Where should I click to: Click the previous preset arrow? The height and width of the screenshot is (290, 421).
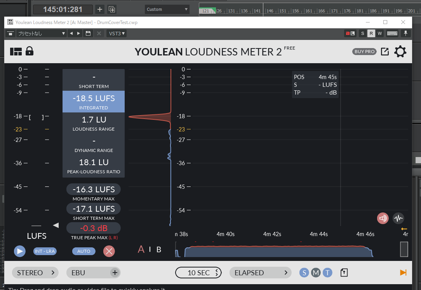pyautogui.click(x=71, y=33)
